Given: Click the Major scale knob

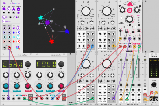Looking at the screenshot, I should coord(4,21).
